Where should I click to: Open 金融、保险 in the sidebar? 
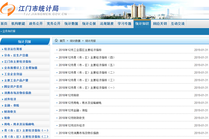click(11, 105)
